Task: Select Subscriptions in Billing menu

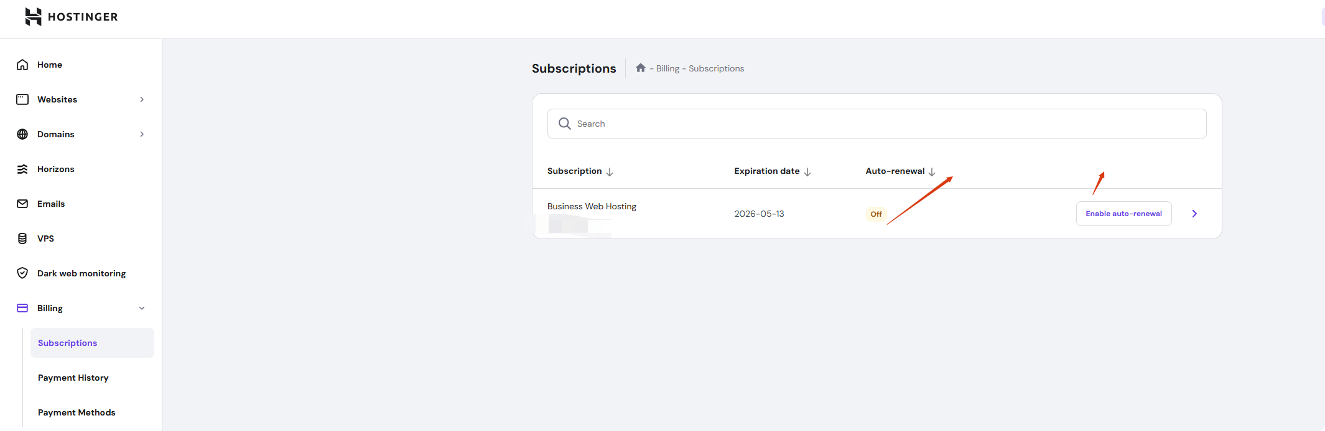Action: [68, 343]
